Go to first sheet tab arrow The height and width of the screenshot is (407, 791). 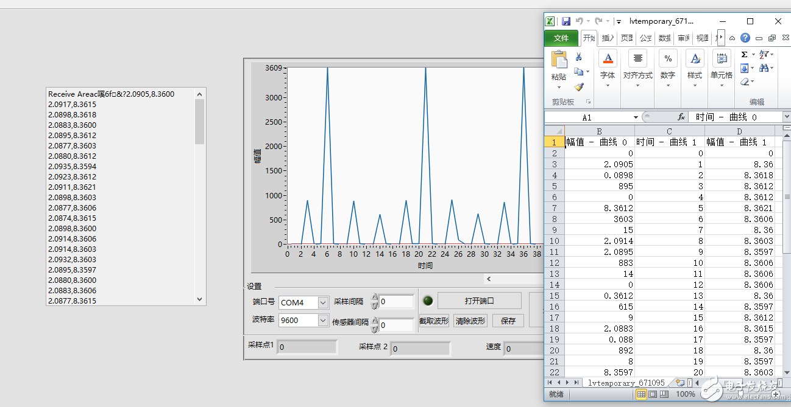pos(550,383)
